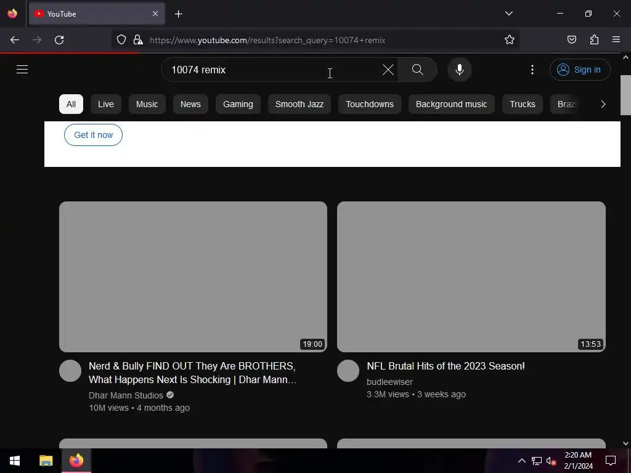Open the YouTube hamburger guide menu

[22, 70]
